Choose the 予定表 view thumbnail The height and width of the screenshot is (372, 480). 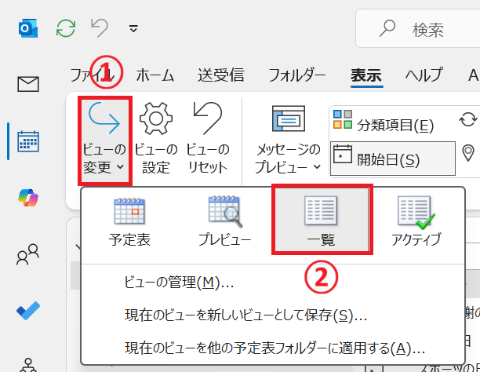point(129,221)
